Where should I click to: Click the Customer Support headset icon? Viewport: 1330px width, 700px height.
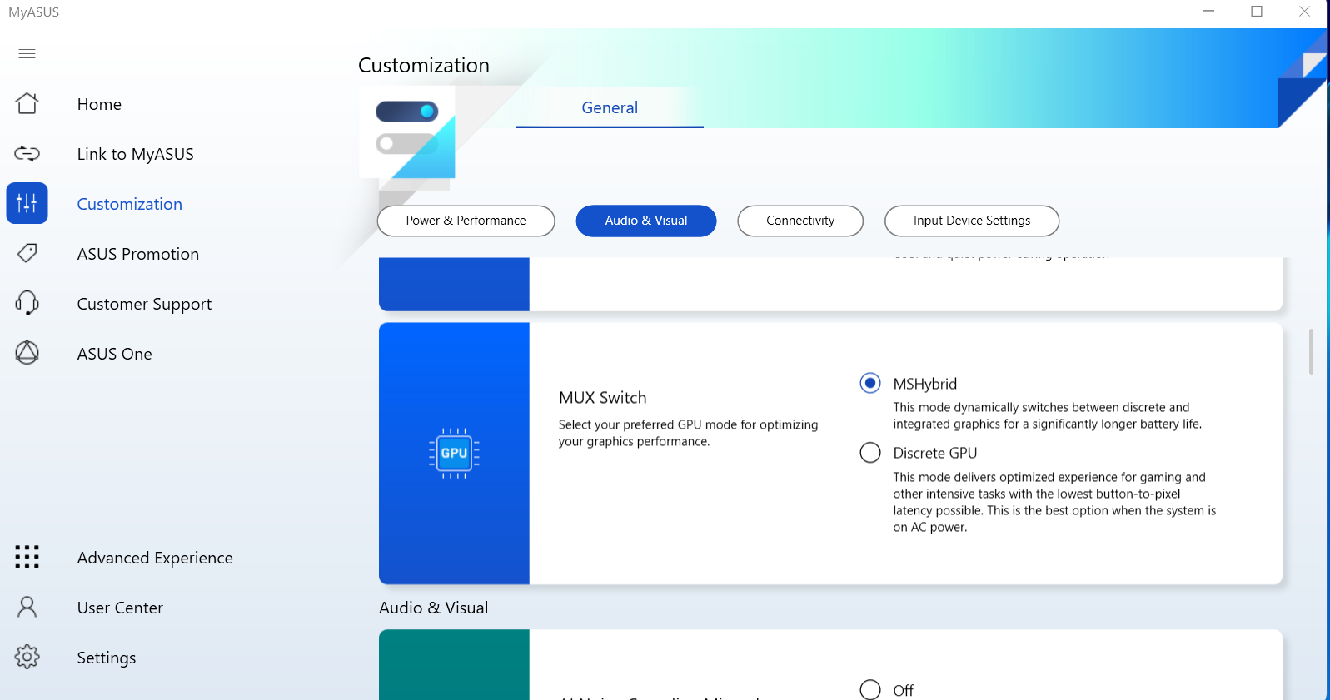click(27, 303)
